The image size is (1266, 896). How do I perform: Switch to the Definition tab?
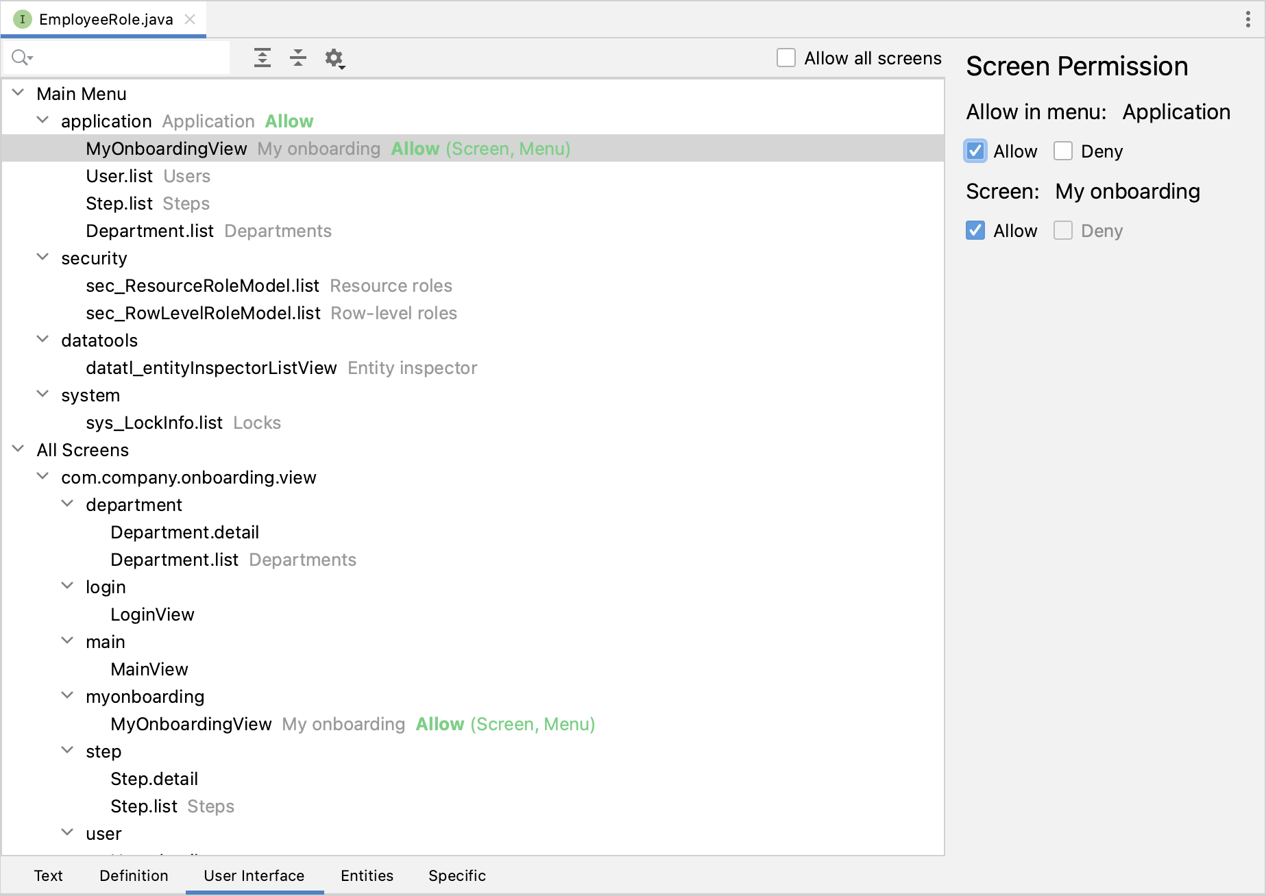tap(134, 875)
